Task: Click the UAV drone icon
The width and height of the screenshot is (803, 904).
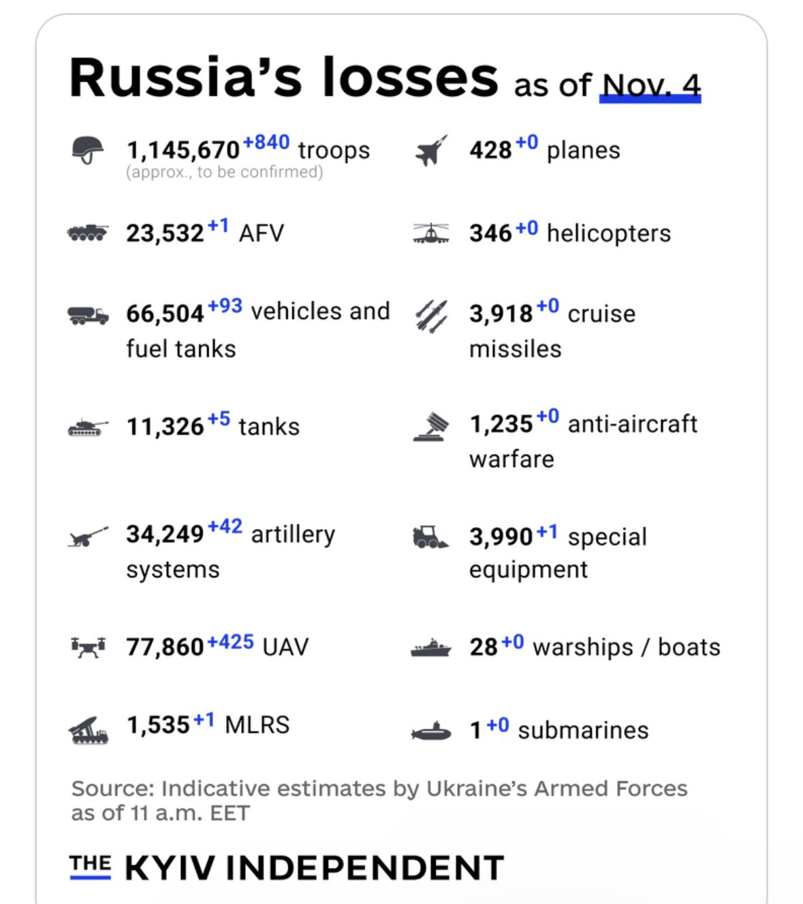Action: click(88, 646)
